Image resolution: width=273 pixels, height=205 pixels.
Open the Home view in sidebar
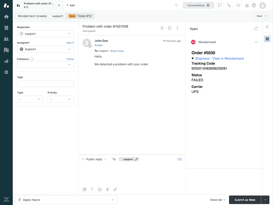(6, 17)
